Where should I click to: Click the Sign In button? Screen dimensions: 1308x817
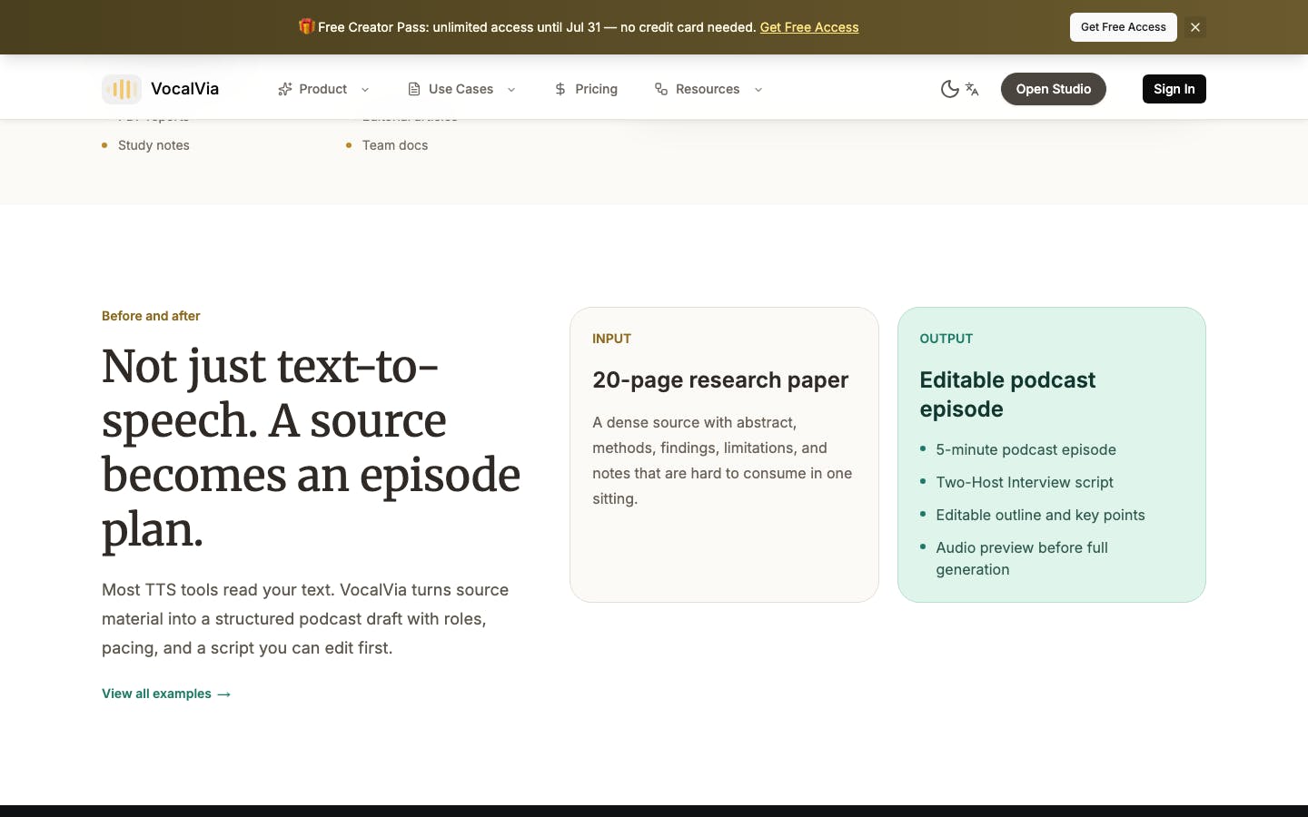(1174, 89)
